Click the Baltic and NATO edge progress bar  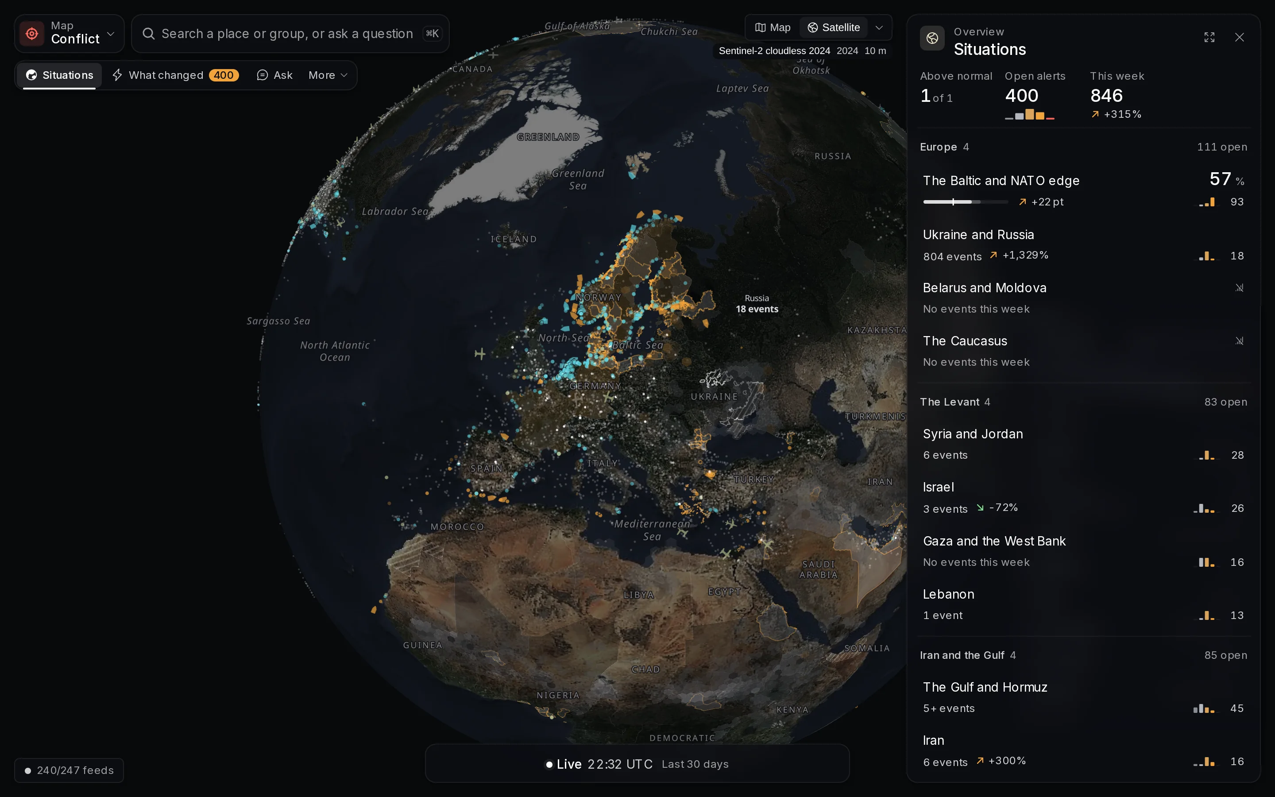pos(965,202)
